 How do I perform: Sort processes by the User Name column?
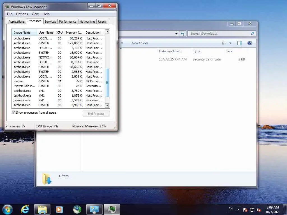pos(46,32)
